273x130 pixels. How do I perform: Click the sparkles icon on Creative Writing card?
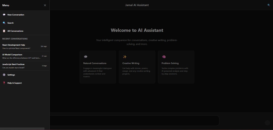coord(125,57)
